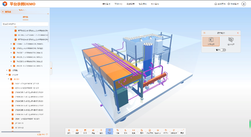Open the linked documents toolbar icon
This screenshot has height=137, width=251.
click(150, 131)
